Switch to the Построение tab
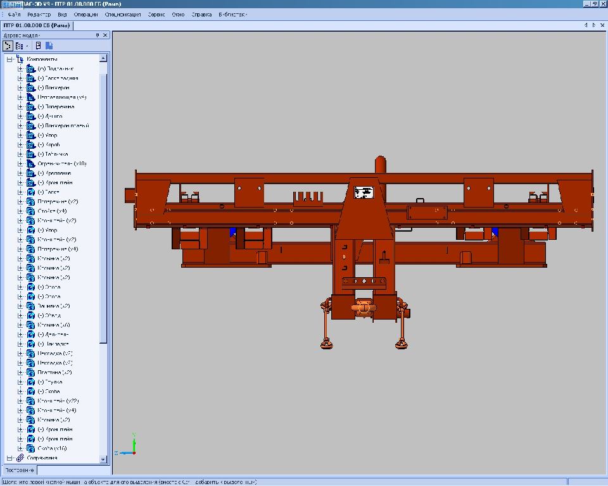The image size is (608, 486). coord(19,470)
